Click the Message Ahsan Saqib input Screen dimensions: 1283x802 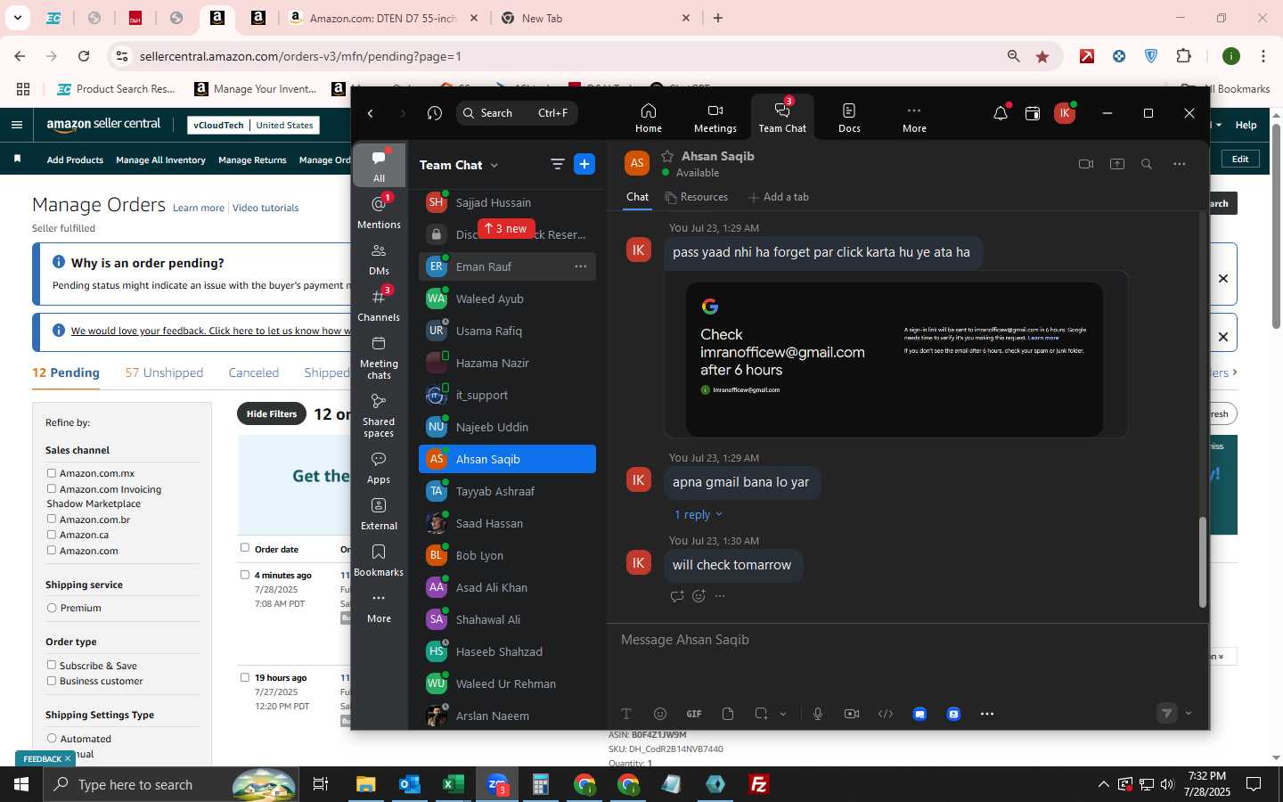click(907, 640)
